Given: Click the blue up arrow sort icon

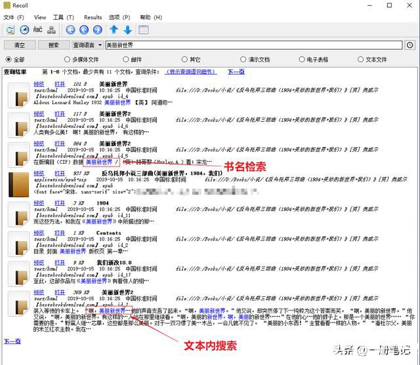Looking at the screenshot, I should tap(114, 29).
